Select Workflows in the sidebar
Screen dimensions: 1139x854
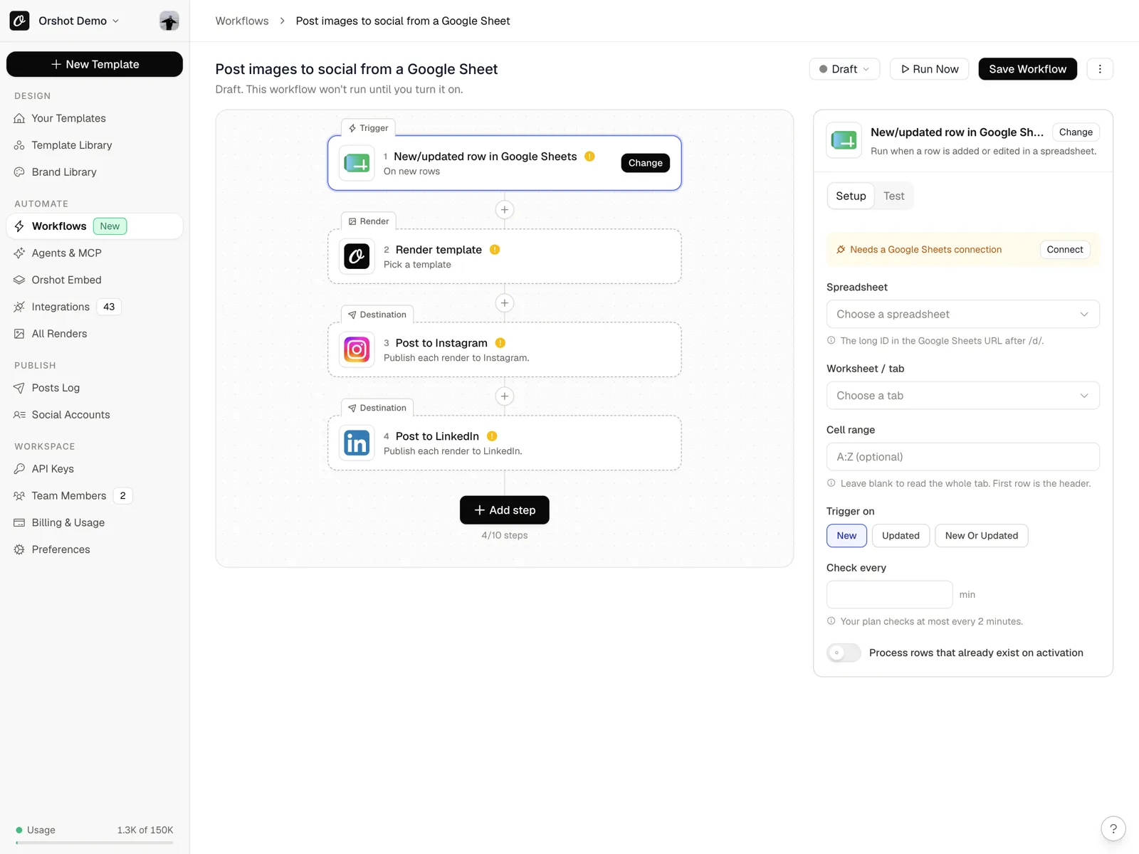point(95,226)
